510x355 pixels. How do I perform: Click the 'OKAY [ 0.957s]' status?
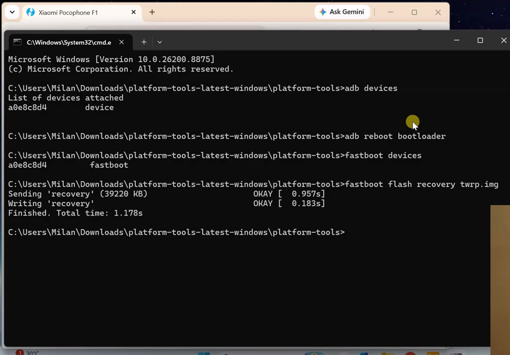(289, 194)
